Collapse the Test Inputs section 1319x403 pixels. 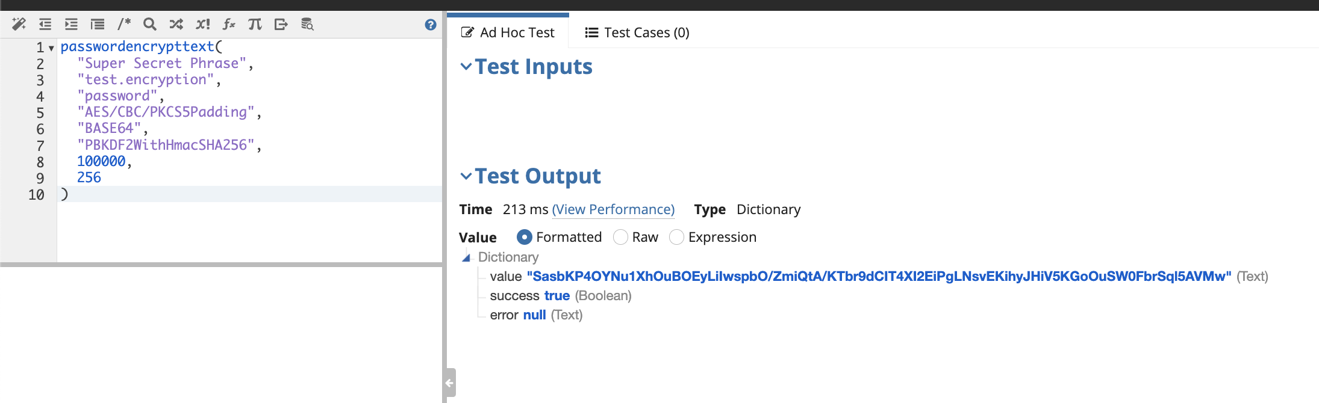coord(466,66)
